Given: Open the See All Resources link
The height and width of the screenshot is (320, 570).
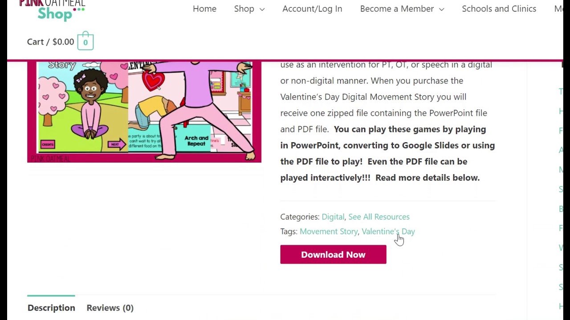Looking at the screenshot, I should point(379,216).
